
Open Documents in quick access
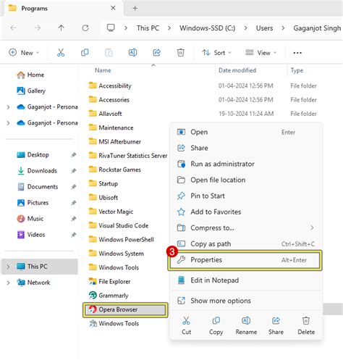[38, 187]
